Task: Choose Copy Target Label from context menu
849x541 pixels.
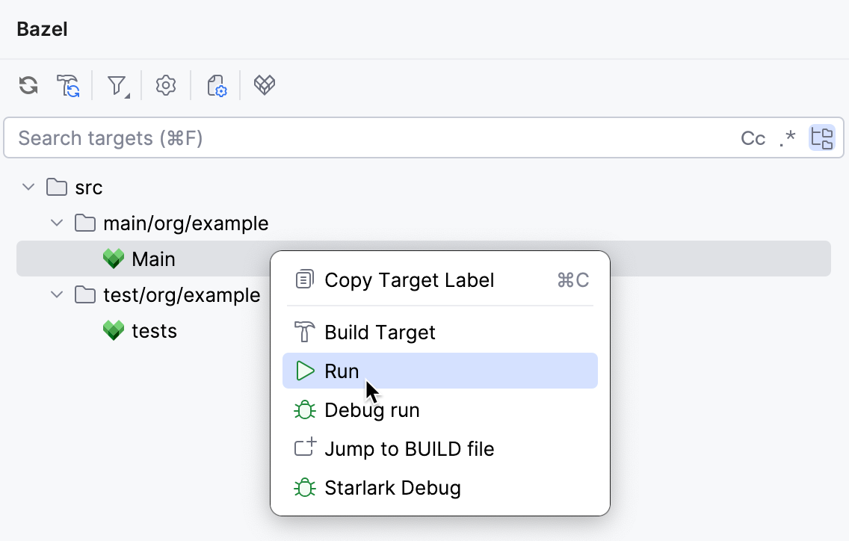Action: (409, 279)
